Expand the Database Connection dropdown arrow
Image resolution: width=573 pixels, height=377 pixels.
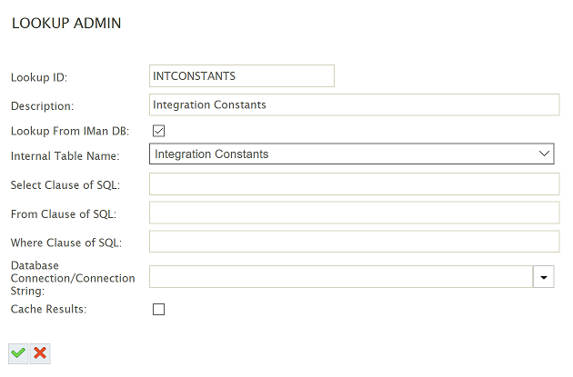543,277
